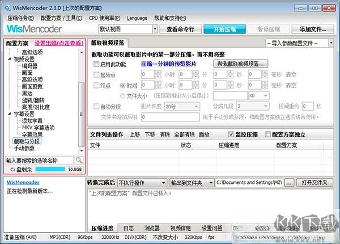The image size is (340, 244).
Task: Collapse the 视频设置 tree node
Action: (10, 59)
